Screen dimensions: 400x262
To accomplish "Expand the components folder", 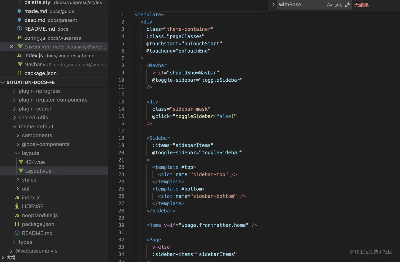I will (18, 135).
